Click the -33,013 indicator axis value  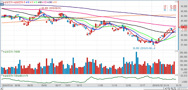(x=183, y=75)
